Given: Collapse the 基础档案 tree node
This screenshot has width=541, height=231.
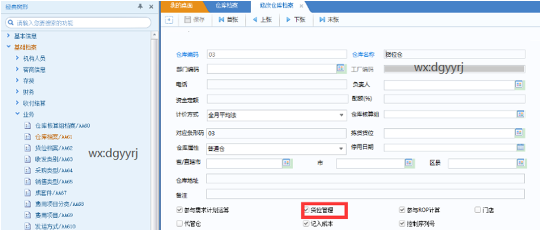Looking at the screenshot, I should (8, 47).
